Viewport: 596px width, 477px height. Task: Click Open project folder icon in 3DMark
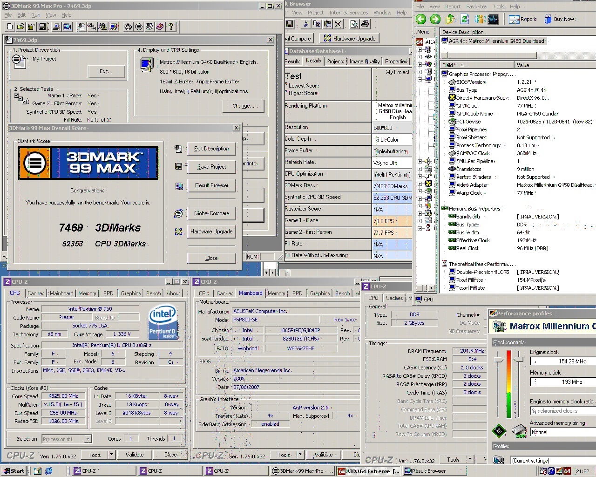click(x=20, y=27)
